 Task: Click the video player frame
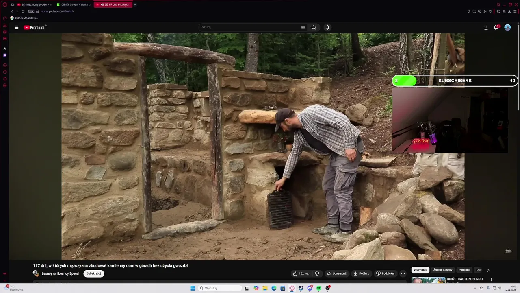(263, 146)
